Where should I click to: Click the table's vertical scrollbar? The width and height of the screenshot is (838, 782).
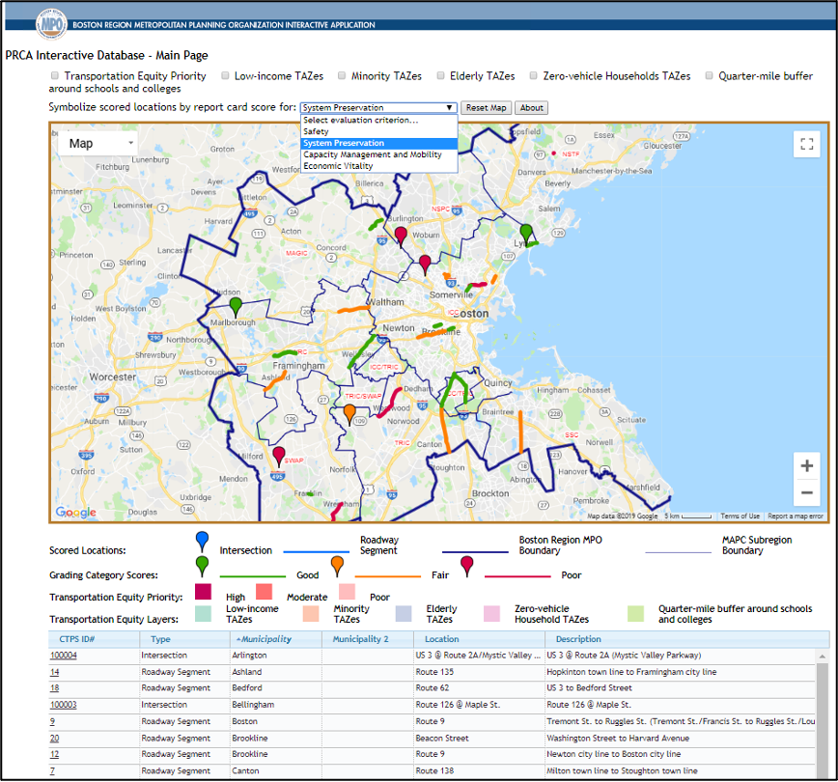823,714
